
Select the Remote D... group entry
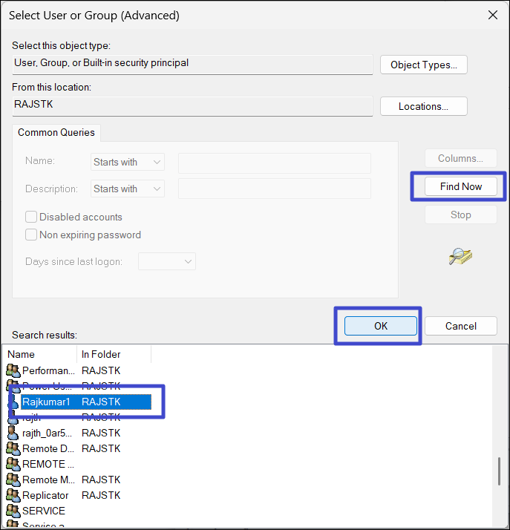pos(79,448)
